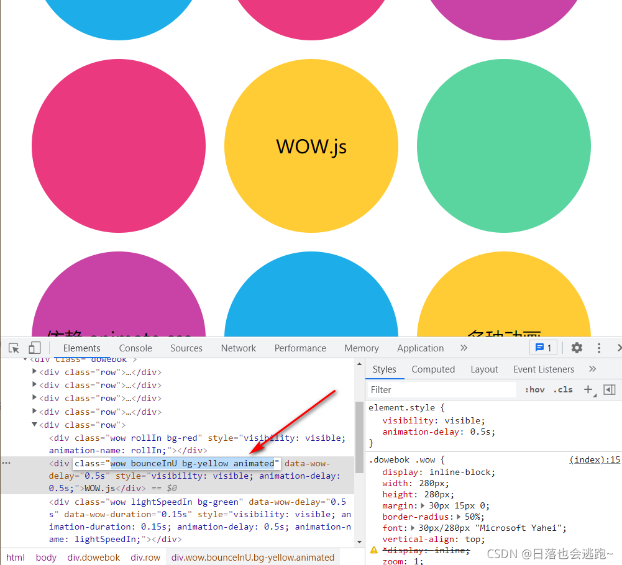
Task: Click the new style rule plus icon
Action: (x=587, y=389)
